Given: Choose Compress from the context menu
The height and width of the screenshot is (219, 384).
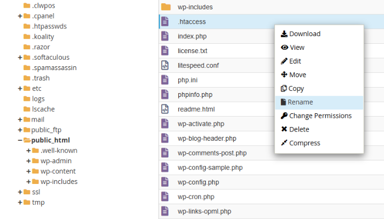Looking at the screenshot, I should pos(304,143).
